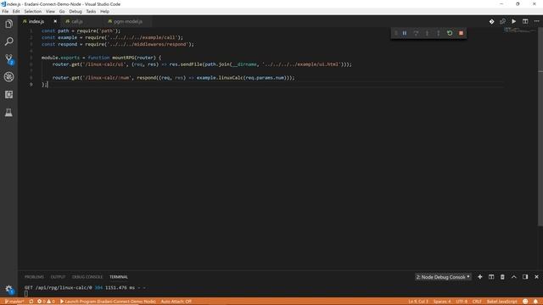
Task: Maximize panel with up chevron
Action: 514,277
